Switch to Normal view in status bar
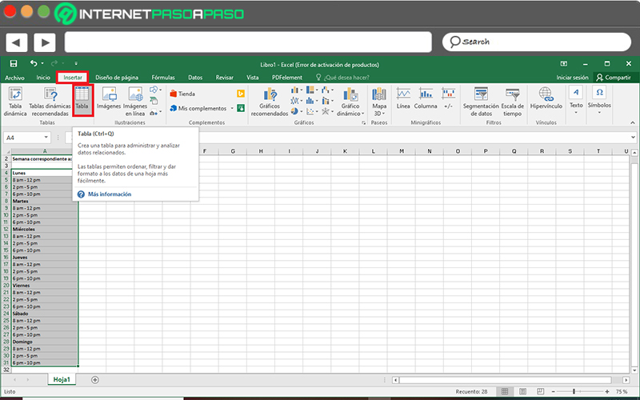The image size is (640, 400). (505, 391)
